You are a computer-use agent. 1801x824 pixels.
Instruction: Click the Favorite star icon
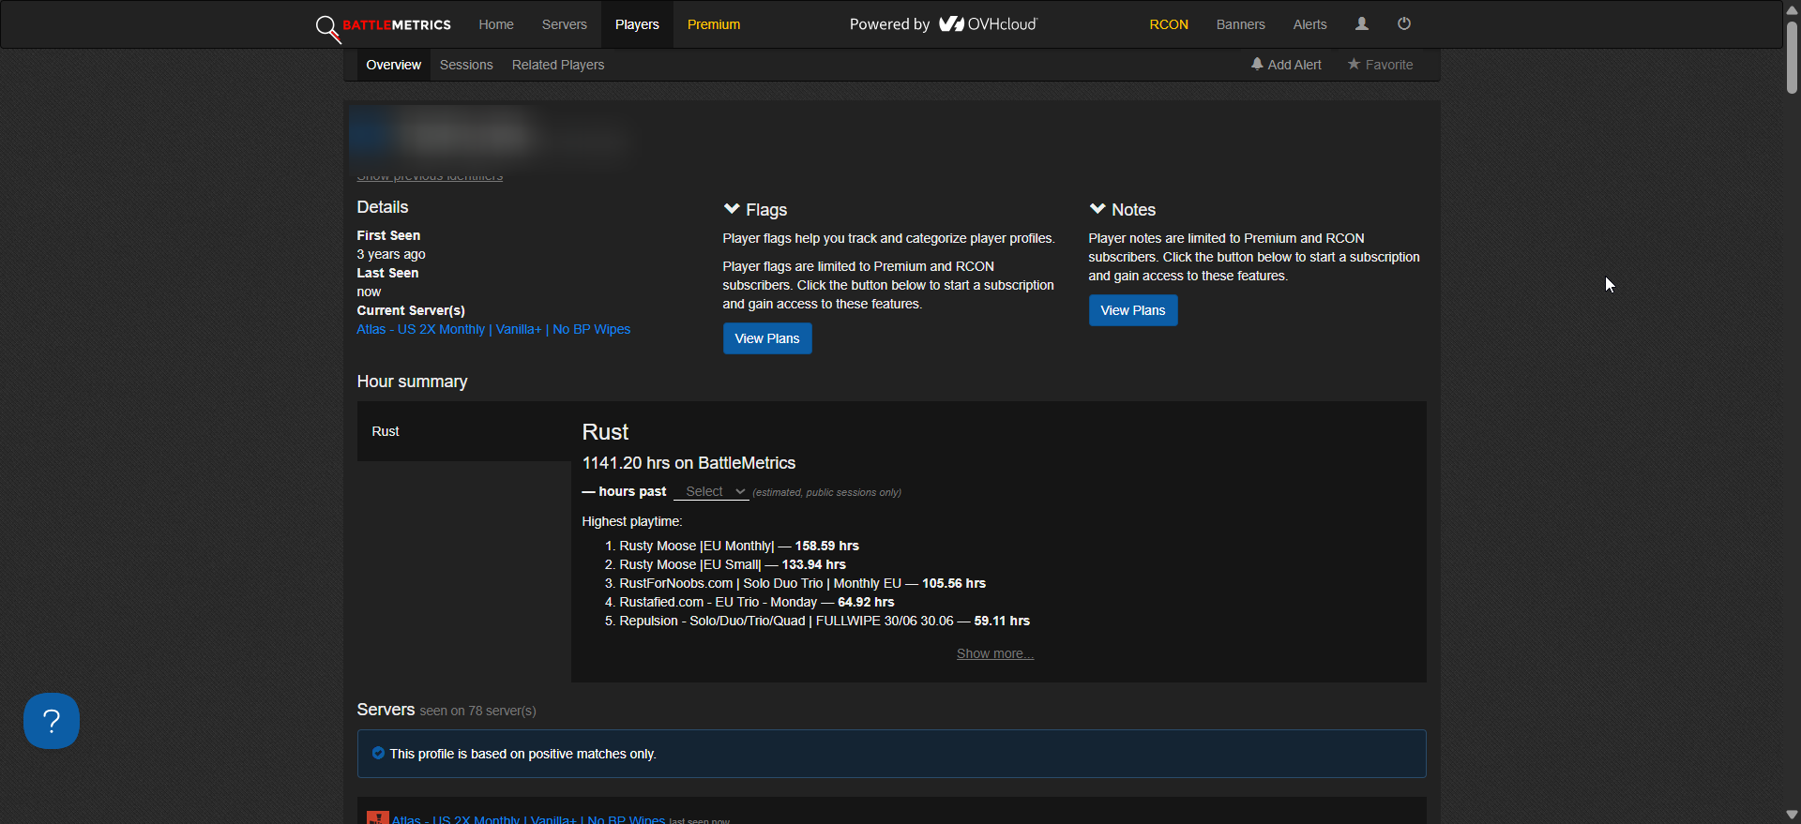(1354, 64)
